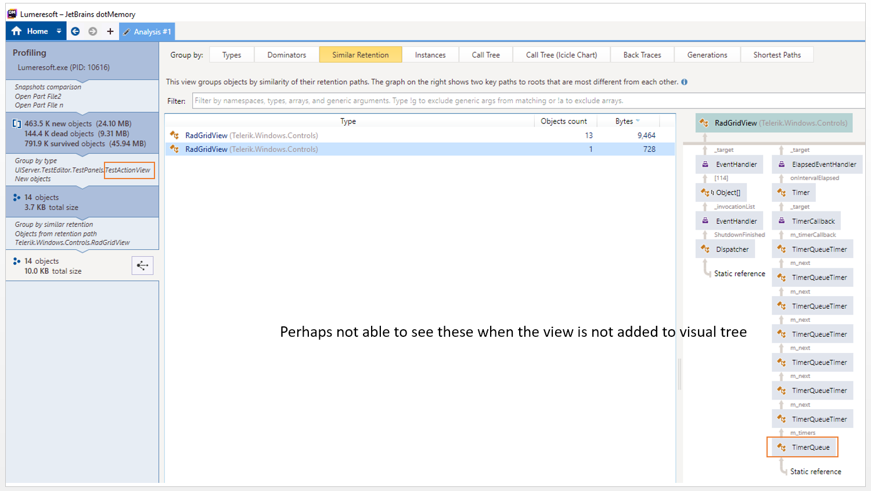Click the object set icon beside 3.7 KB total size
This screenshot has width=871, height=491.
pos(17,197)
